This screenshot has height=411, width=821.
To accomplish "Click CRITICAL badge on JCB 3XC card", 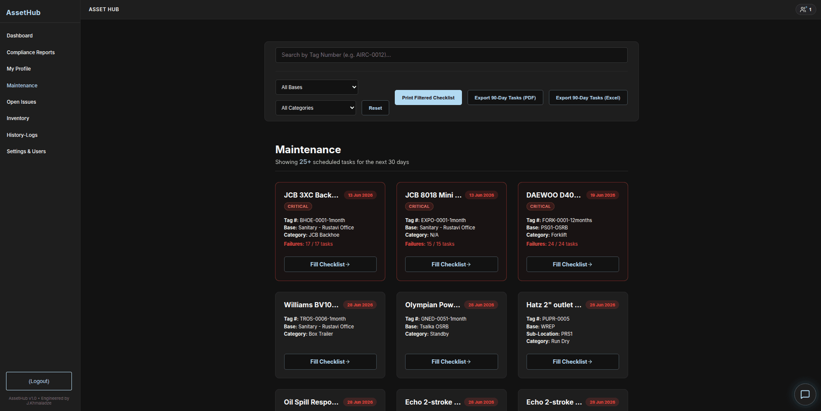I will (298, 207).
